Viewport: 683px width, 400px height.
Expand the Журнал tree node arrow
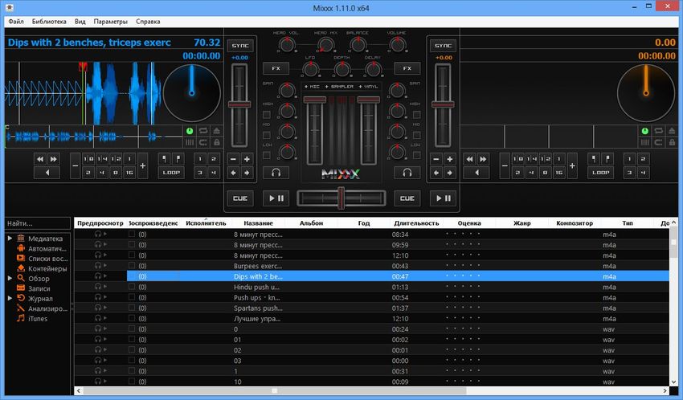tap(10, 299)
